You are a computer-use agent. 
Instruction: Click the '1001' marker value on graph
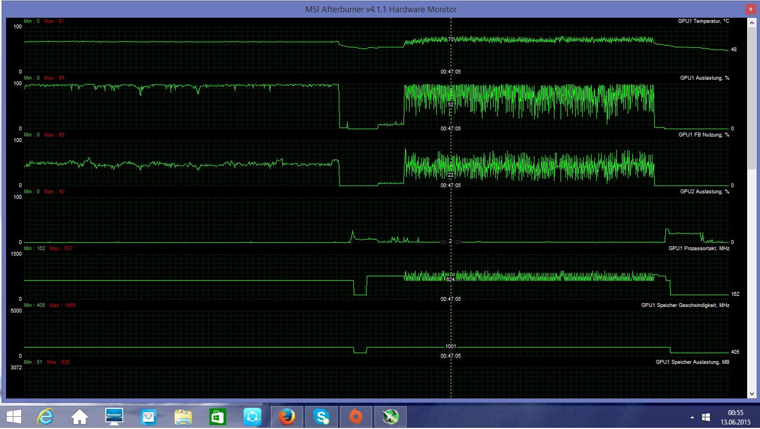pos(451,347)
